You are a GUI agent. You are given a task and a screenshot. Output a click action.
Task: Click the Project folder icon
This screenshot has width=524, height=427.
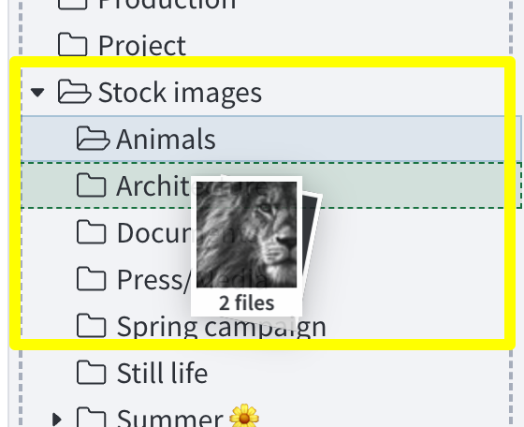pos(73,44)
